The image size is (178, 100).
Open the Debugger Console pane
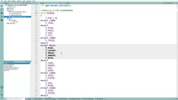(75, 99)
